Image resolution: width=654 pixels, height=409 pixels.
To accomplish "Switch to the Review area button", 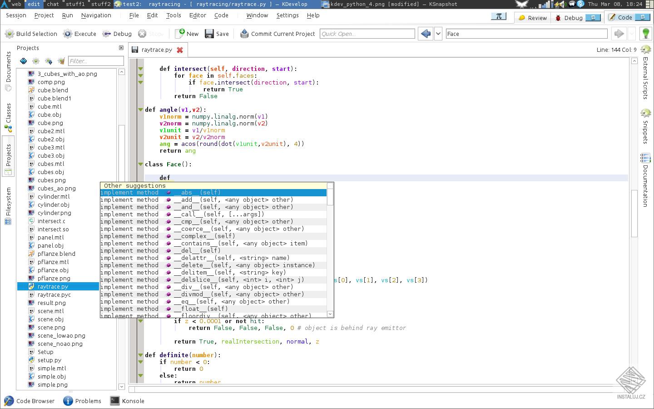I will point(532,18).
